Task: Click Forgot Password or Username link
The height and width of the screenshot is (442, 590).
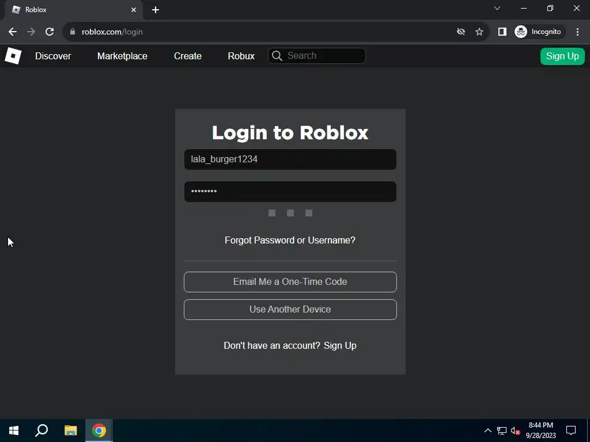Action: (x=290, y=240)
